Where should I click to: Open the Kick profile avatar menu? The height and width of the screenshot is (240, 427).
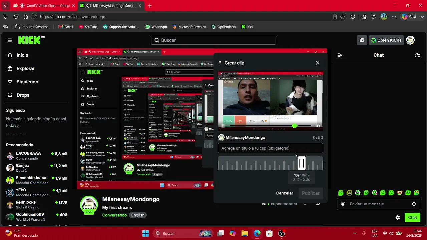[x=410, y=40]
